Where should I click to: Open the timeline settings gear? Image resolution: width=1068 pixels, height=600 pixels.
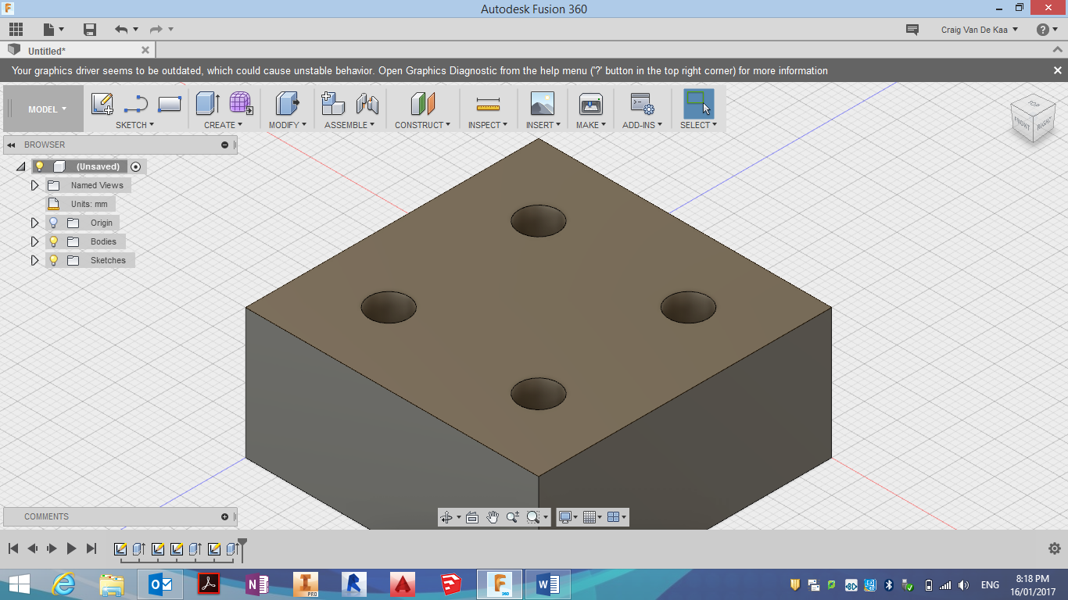[1054, 548]
